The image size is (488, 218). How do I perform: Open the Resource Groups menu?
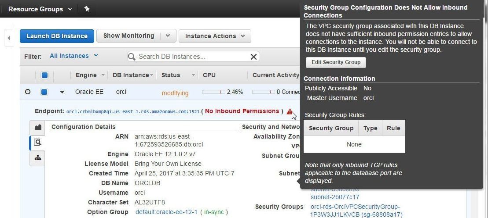tap(40, 9)
